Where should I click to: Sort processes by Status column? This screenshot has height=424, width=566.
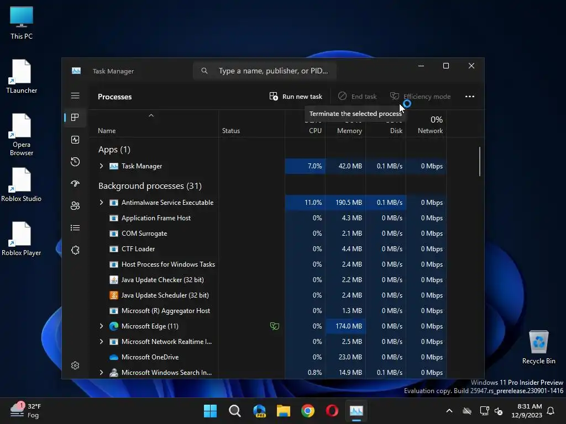click(231, 131)
